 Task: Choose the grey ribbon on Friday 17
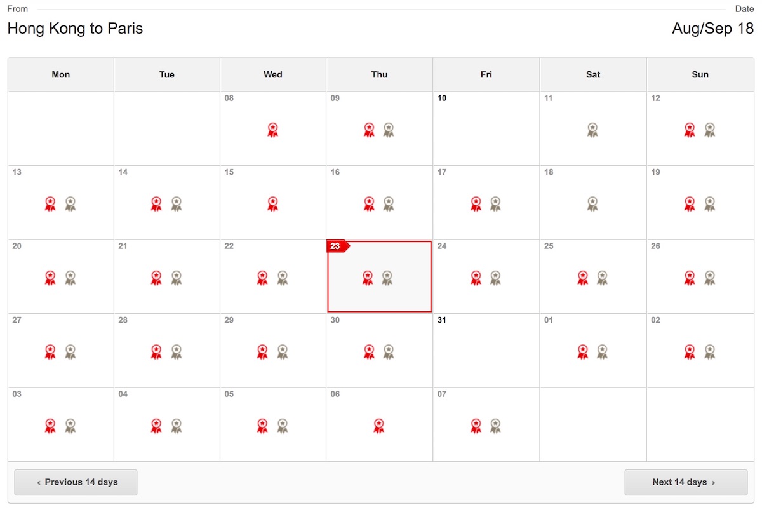click(495, 204)
